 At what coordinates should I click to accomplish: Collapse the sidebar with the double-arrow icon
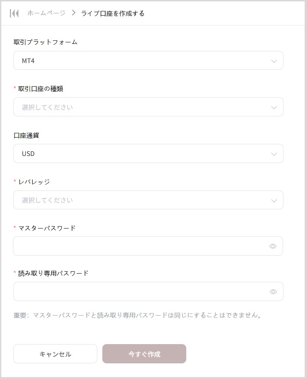[x=15, y=13]
